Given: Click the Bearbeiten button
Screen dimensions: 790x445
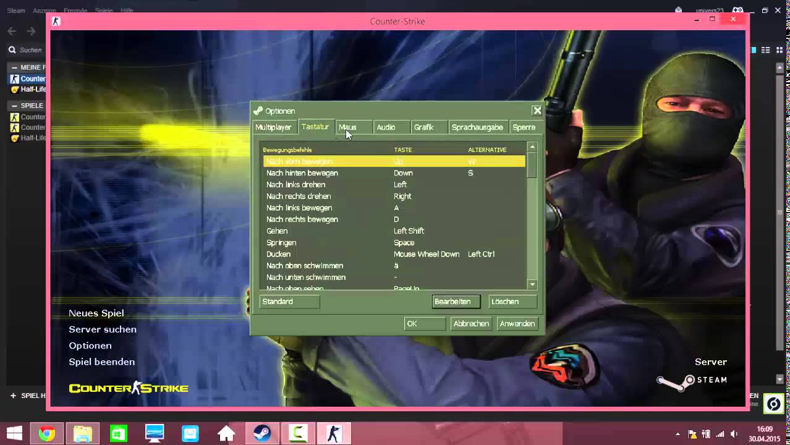Looking at the screenshot, I should (x=456, y=302).
